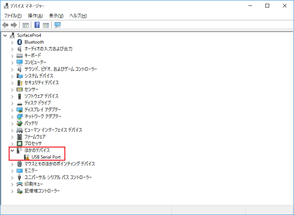
Task: Collapse the SurfacePro4 root node
Action: (5, 35)
